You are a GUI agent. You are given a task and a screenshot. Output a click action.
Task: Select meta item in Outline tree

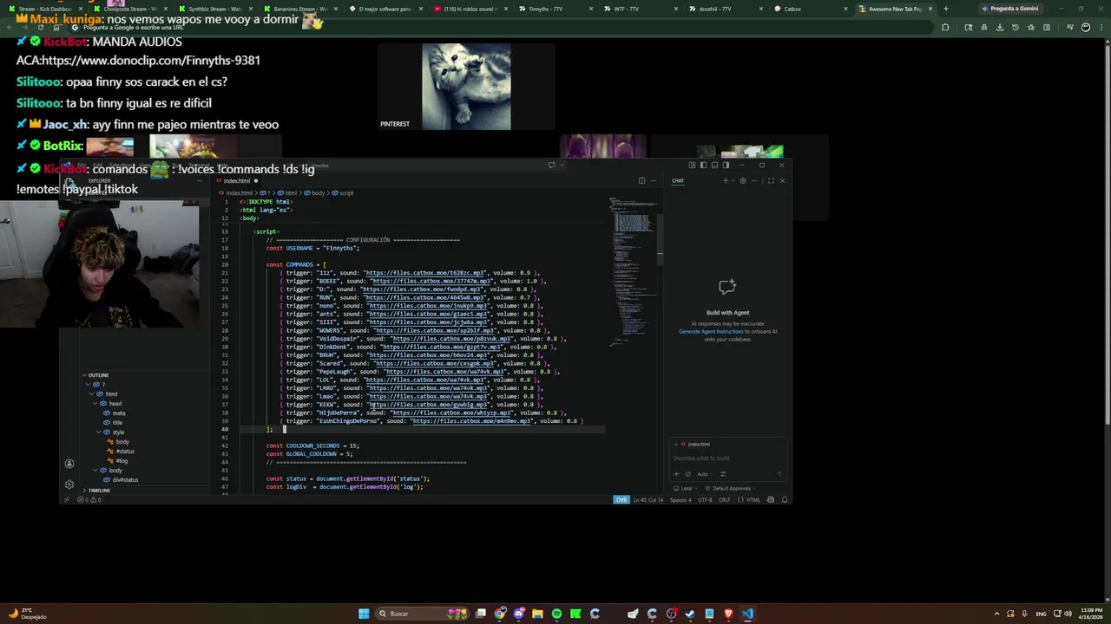[119, 413]
